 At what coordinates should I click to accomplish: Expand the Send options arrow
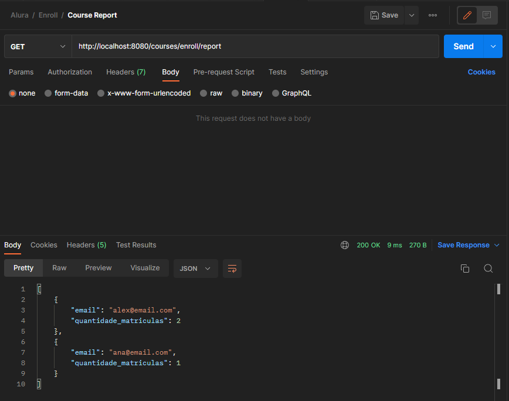(493, 46)
